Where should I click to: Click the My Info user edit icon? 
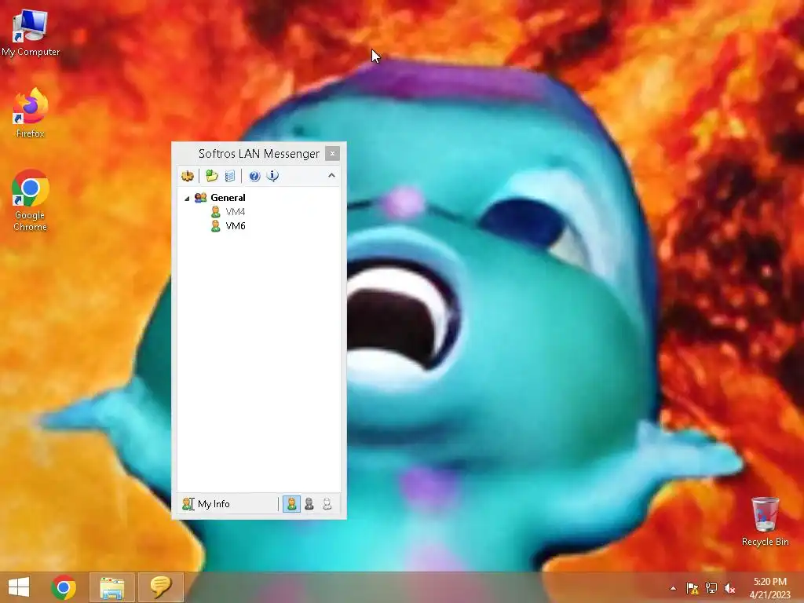(x=188, y=504)
